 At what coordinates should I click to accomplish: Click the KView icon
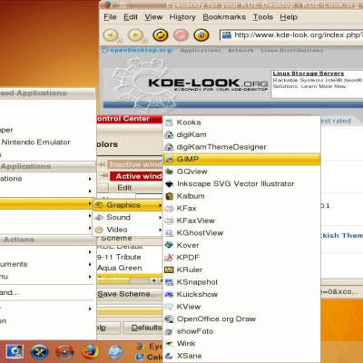(x=169, y=307)
